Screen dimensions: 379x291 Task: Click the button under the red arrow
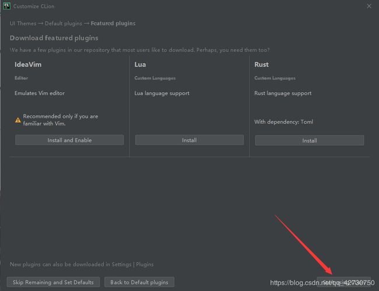[x=343, y=282]
